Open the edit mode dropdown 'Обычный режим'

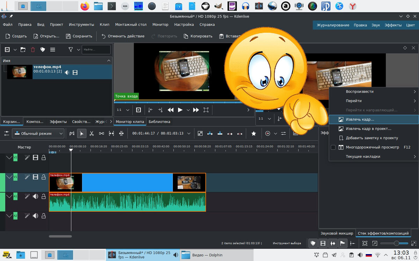(38, 133)
